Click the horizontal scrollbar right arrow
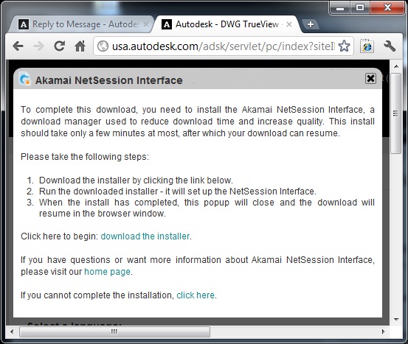The image size is (408, 344). (383, 331)
